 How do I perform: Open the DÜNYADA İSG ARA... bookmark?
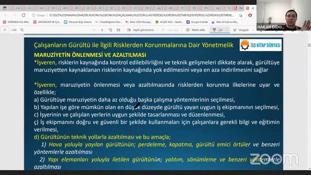[x=16, y=22]
